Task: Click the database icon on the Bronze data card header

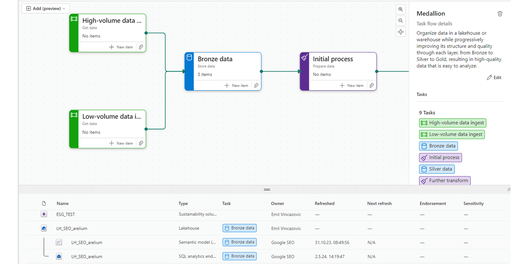Action: coord(189,57)
